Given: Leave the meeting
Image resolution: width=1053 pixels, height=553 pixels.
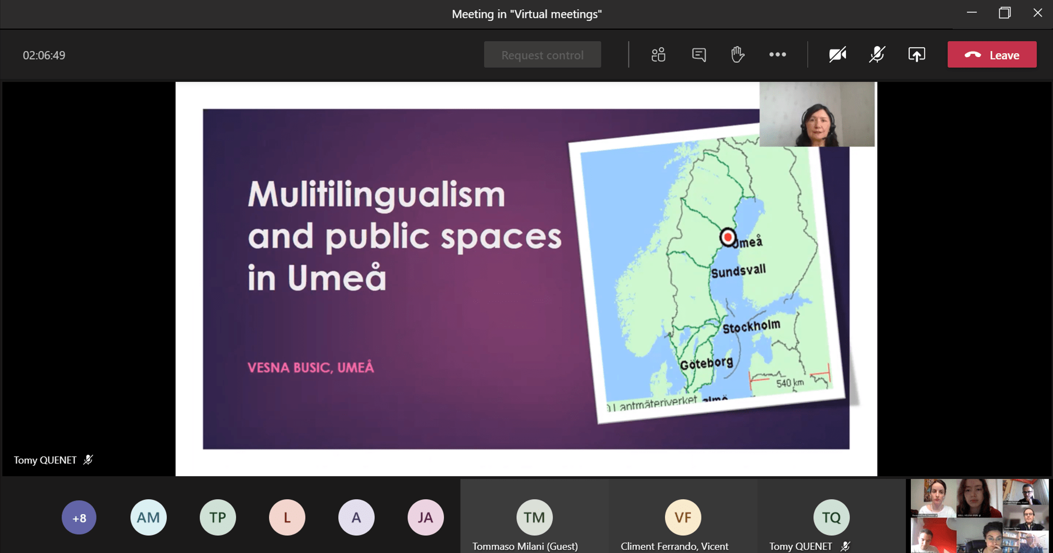Looking at the screenshot, I should [992, 55].
